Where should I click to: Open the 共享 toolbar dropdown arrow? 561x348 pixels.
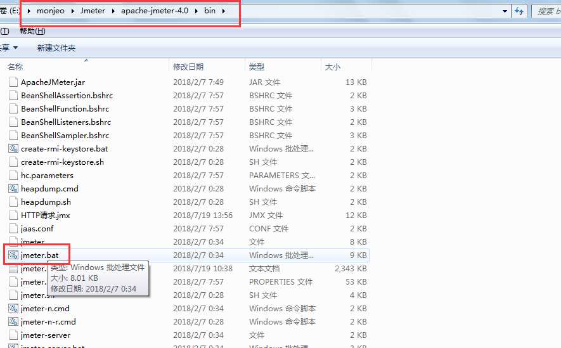[15, 48]
